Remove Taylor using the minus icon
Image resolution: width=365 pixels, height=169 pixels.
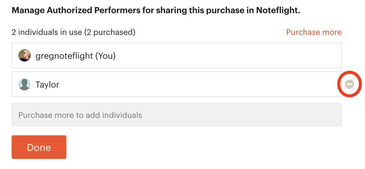pos(349,84)
